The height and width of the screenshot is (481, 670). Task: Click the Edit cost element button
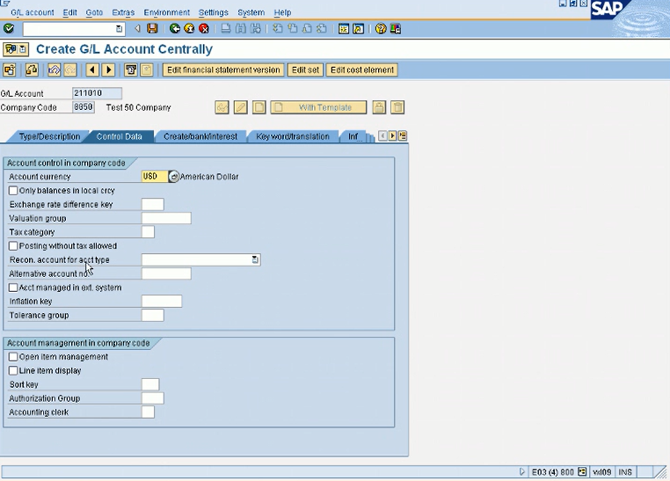pos(362,69)
